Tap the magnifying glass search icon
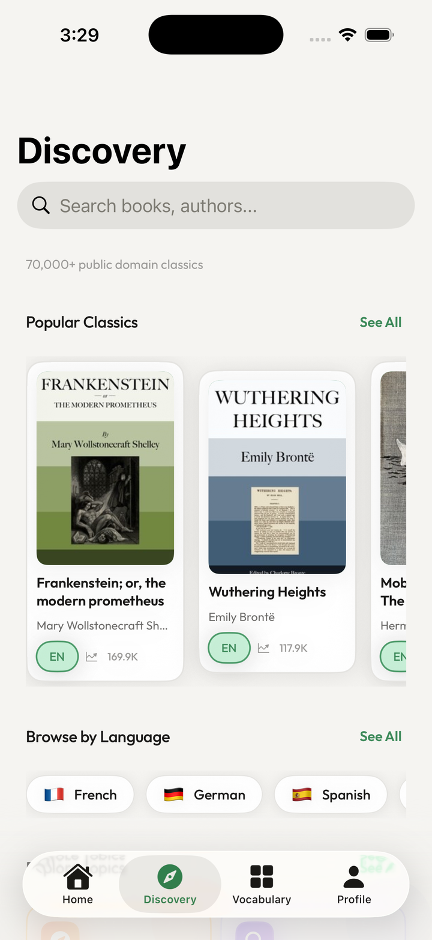 tap(41, 205)
